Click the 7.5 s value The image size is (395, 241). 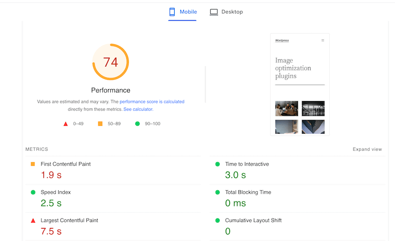tap(51, 231)
